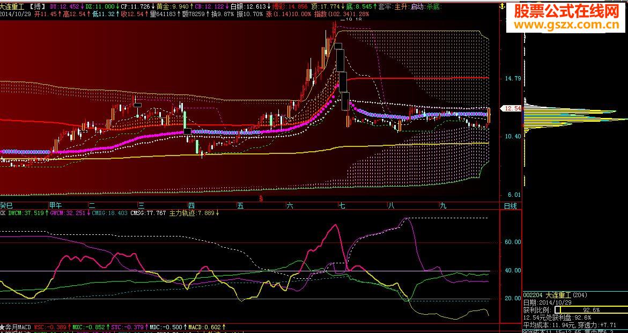The image size is (628, 333).
Task: Click the 【搏】 indicator name label
Action: click(x=38, y=7)
